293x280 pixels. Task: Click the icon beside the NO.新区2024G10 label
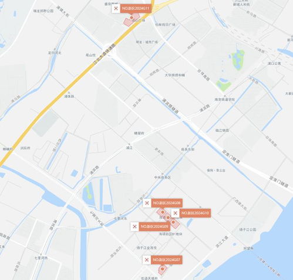click(176, 213)
